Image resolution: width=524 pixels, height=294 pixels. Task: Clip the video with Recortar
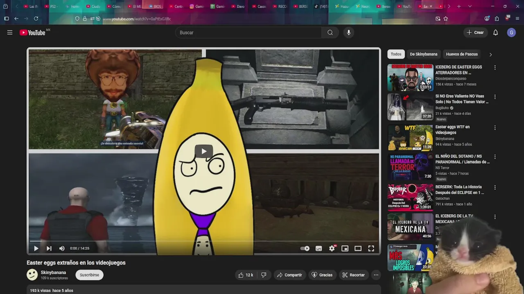[354, 275]
